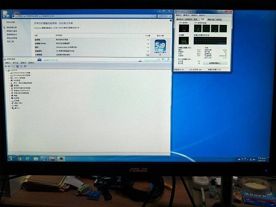Click the memory usage history graph
Screen dimensions: 276x207
pyautogui.click(x=210, y=40)
